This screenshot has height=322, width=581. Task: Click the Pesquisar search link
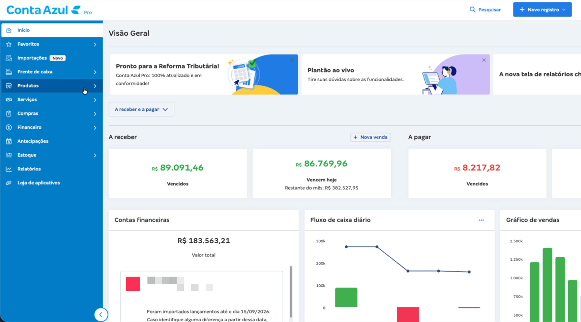click(x=485, y=9)
